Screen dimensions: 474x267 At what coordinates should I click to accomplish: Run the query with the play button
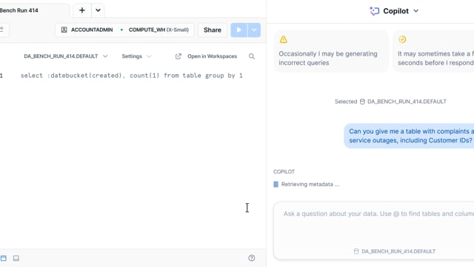click(x=238, y=30)
